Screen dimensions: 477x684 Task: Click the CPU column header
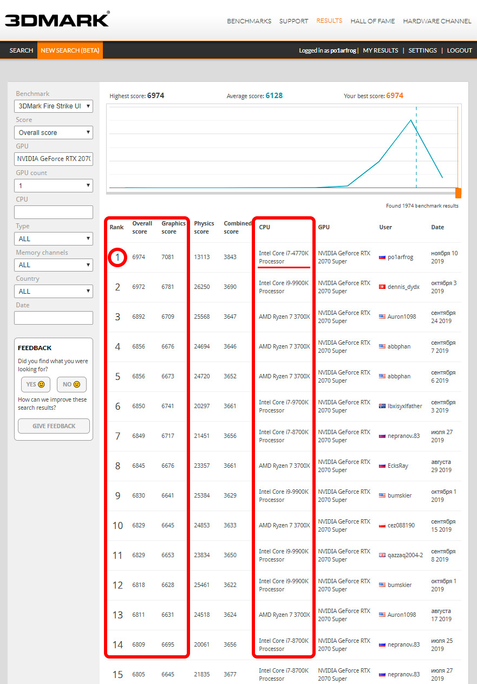[x=264, y=227]
